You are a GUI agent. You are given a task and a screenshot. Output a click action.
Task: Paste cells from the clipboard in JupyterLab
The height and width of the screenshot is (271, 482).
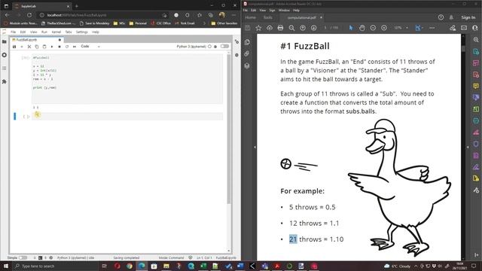tap(44, 47)
